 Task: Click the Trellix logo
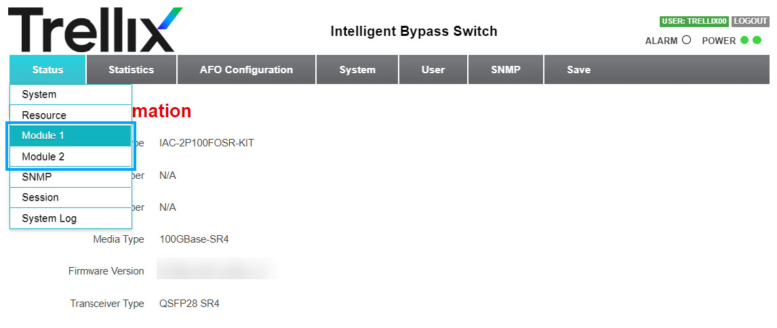[95, 30]
